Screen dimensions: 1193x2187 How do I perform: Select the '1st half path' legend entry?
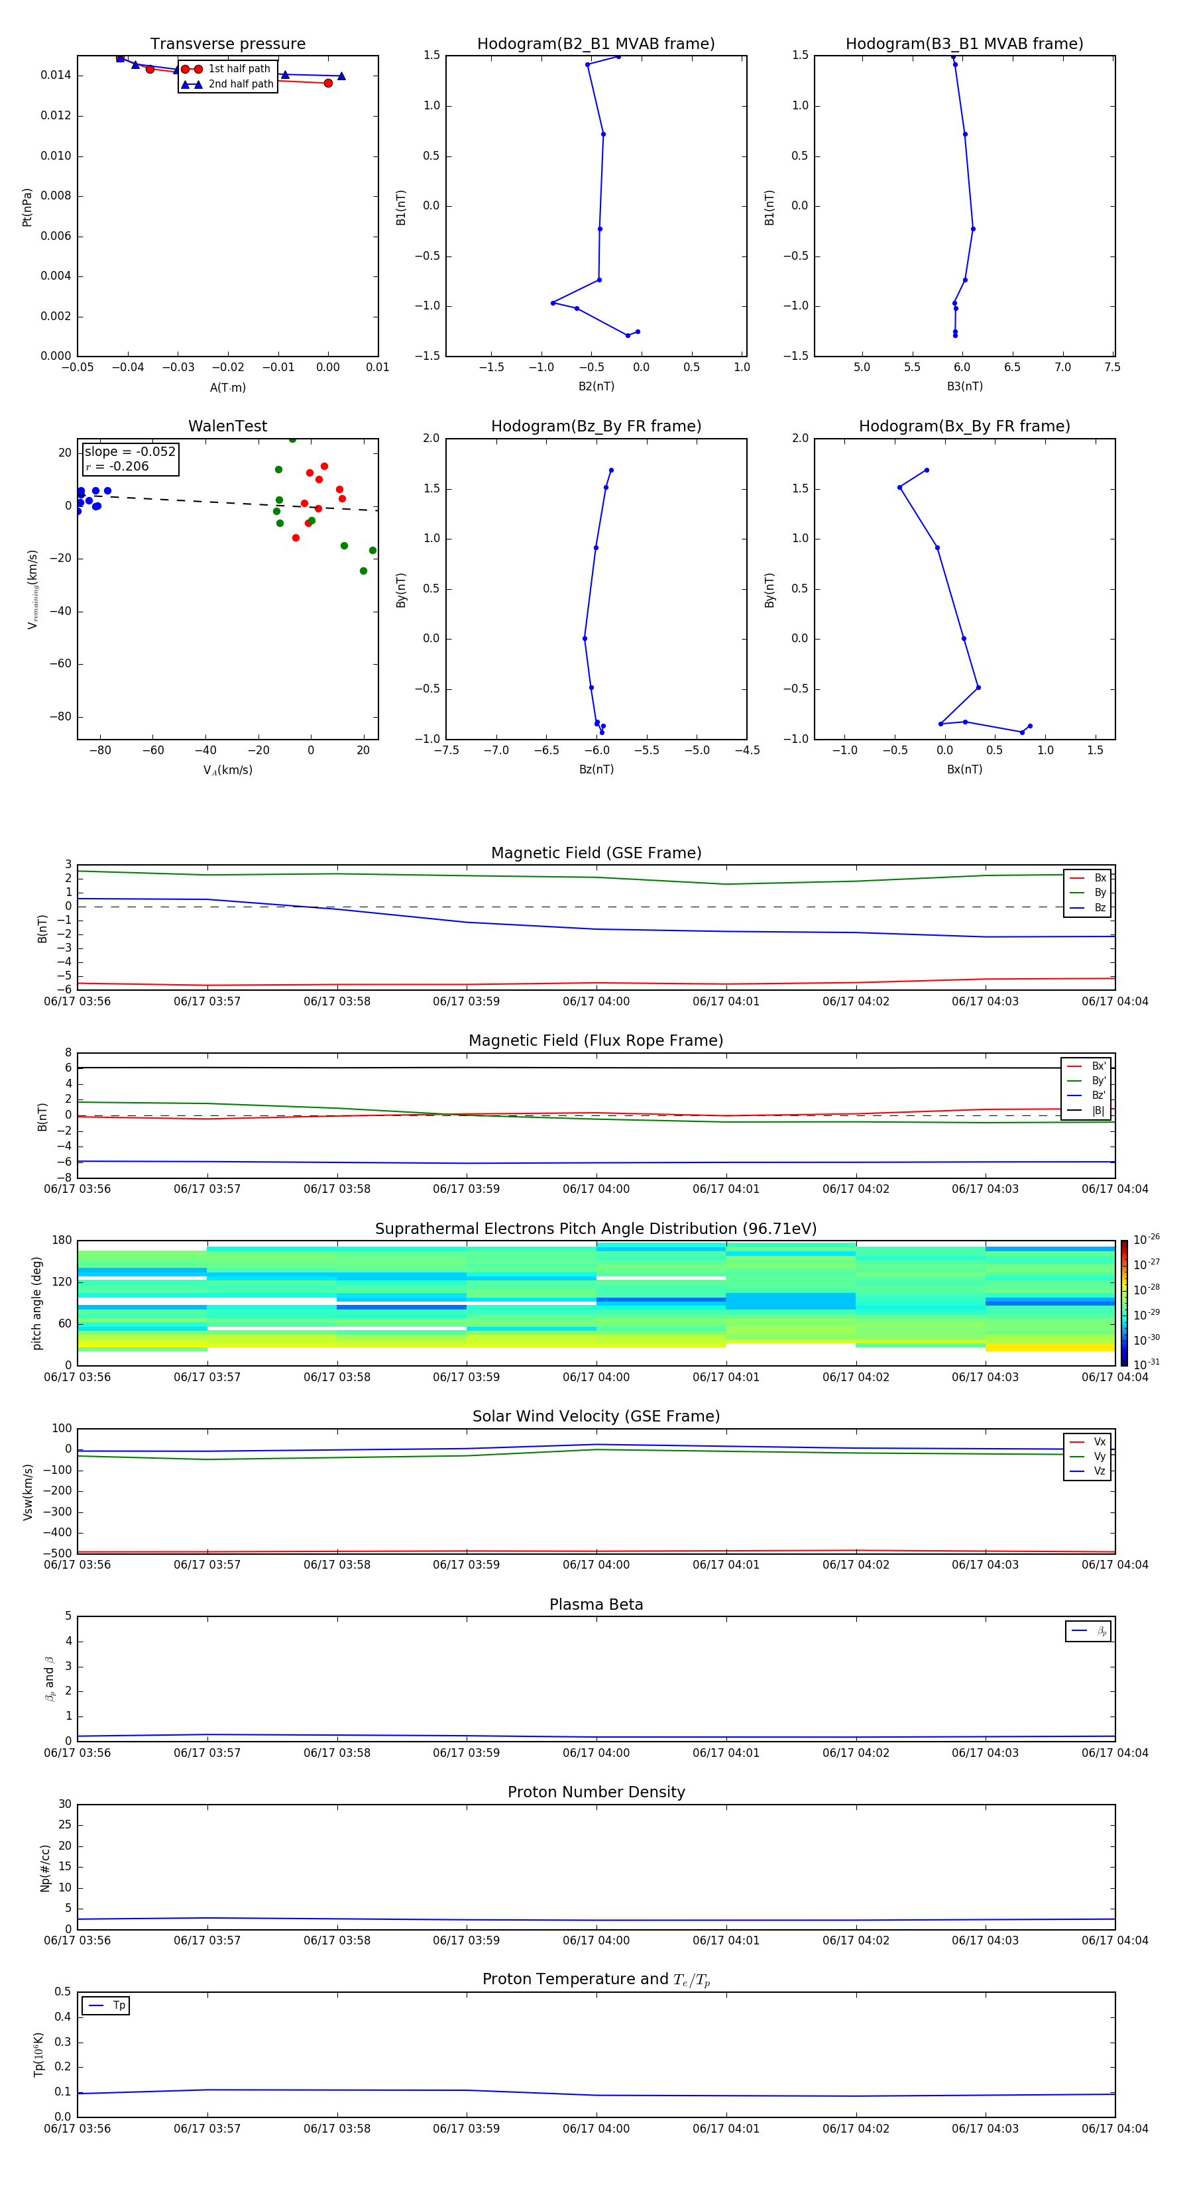click(x=227, y=69)
